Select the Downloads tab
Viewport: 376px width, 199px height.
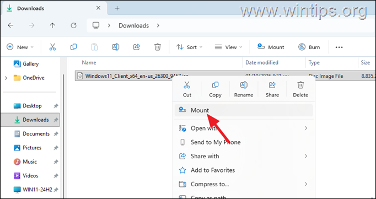pos(54,8)
